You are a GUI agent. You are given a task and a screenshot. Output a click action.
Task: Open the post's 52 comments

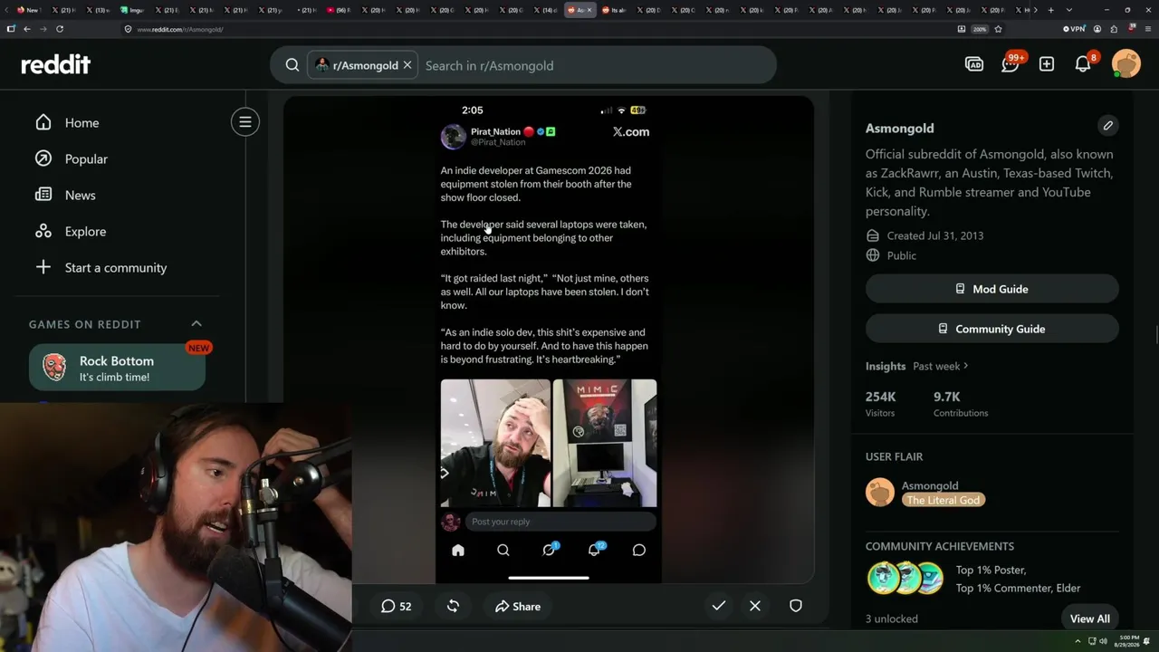pyautogui.click(x=396, y=606)
